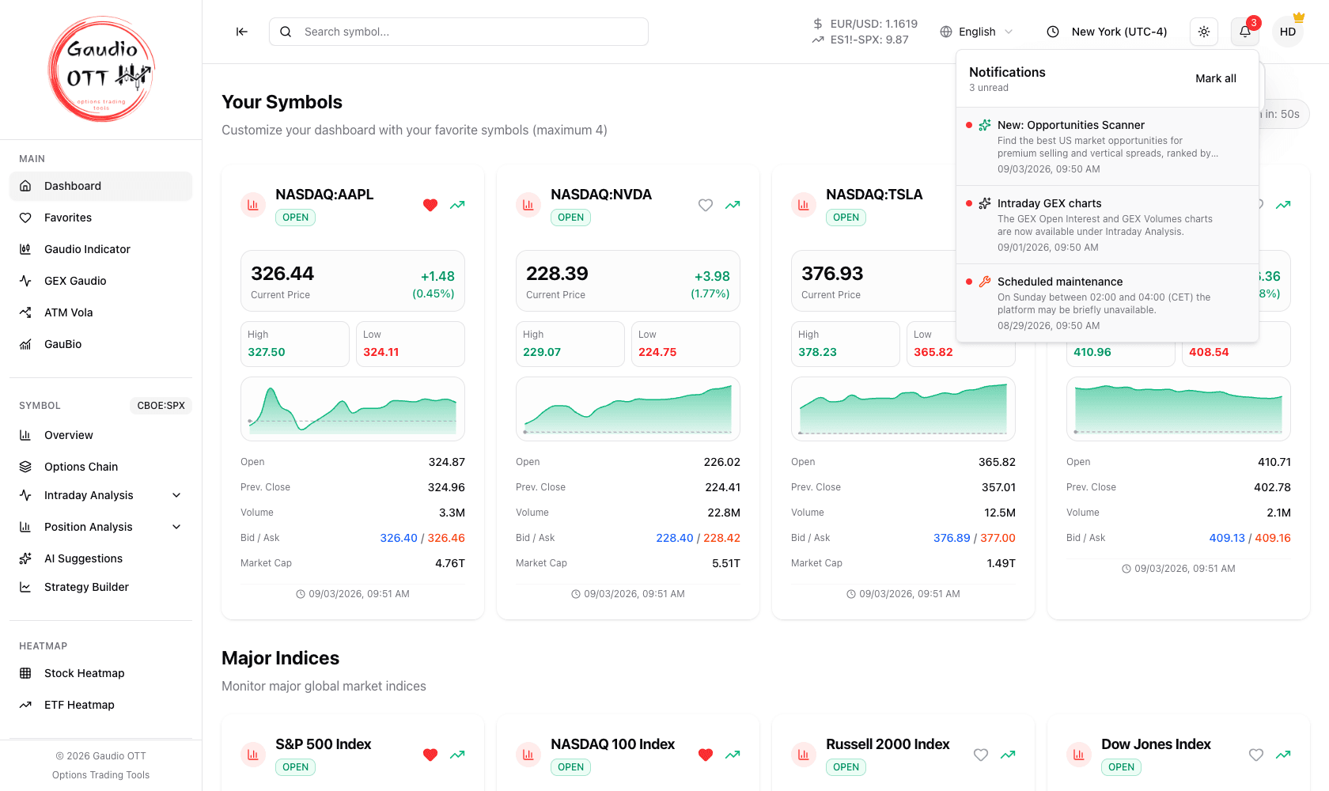1329x791 pixels.
Task: Click the globe icon beside English
Action: point(946,32)
